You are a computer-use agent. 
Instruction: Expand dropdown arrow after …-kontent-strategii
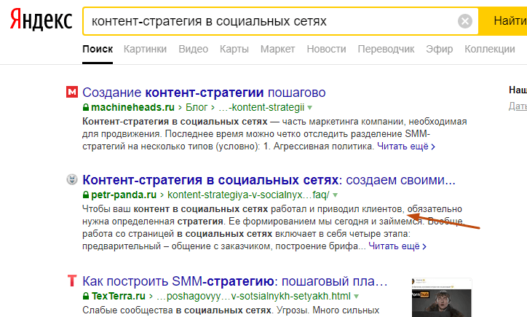pyautogui.click(x=309, y=108)
